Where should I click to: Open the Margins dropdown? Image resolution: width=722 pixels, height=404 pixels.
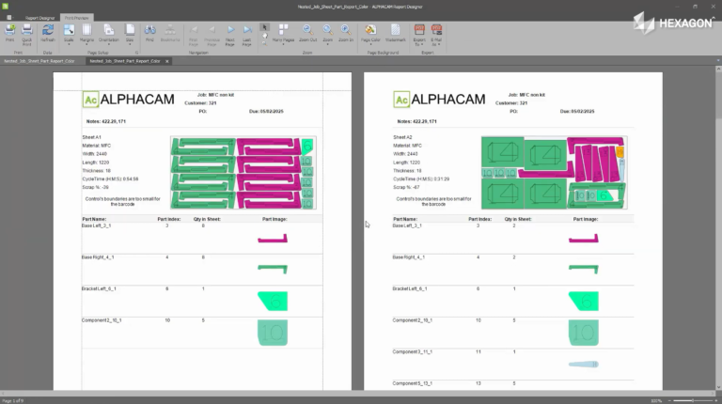coord(86,34)
